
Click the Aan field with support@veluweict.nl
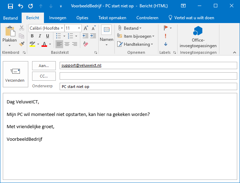(148, 65)
